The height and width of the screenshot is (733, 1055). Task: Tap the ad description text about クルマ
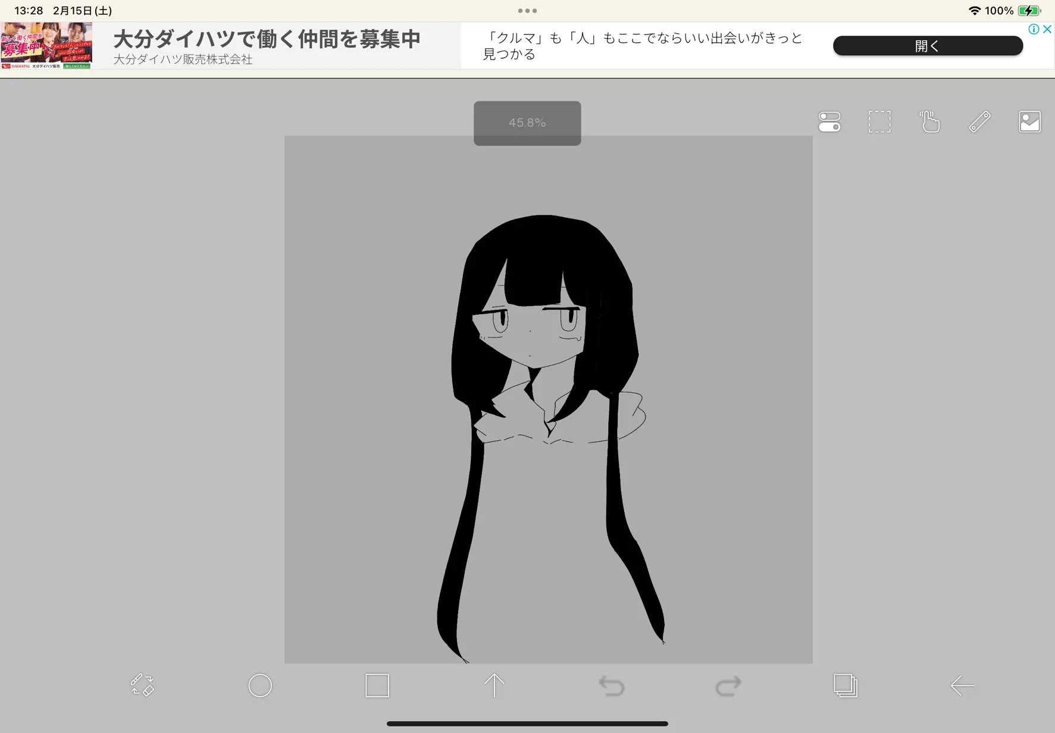643,46
